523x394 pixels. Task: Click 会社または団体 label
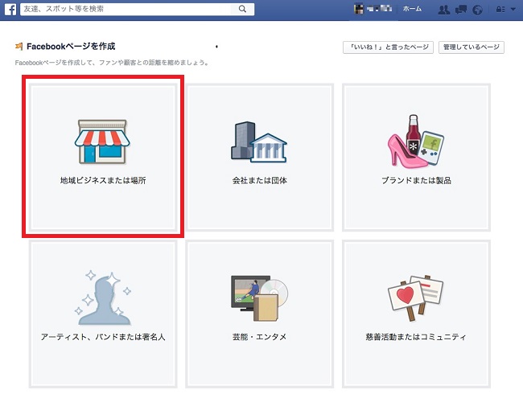pyautogui.click(x=260, y=180)
